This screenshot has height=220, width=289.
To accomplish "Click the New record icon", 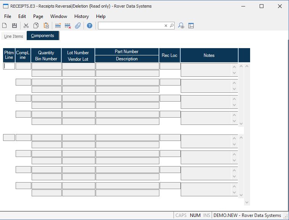I will point(5,26).
